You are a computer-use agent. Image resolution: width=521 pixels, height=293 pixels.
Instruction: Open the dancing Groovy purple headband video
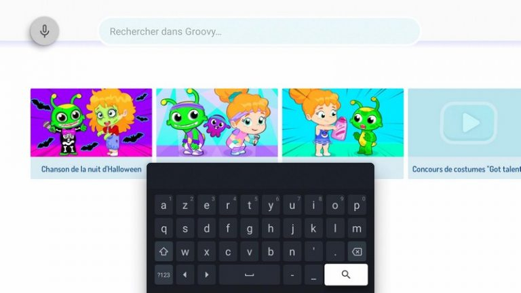click(217, 123)
